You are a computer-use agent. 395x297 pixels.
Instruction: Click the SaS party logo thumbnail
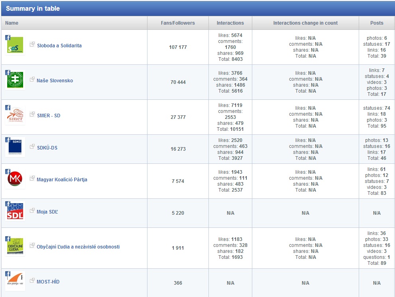15,45
